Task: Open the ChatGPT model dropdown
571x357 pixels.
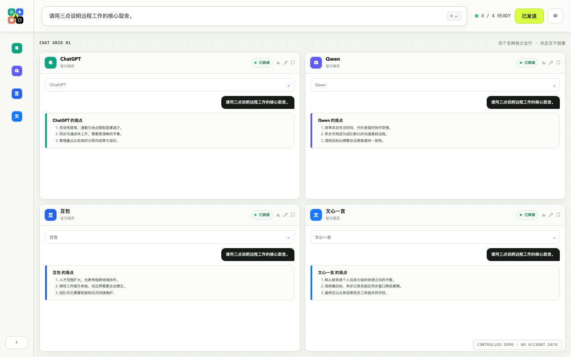Action: [x=170, y=85]
